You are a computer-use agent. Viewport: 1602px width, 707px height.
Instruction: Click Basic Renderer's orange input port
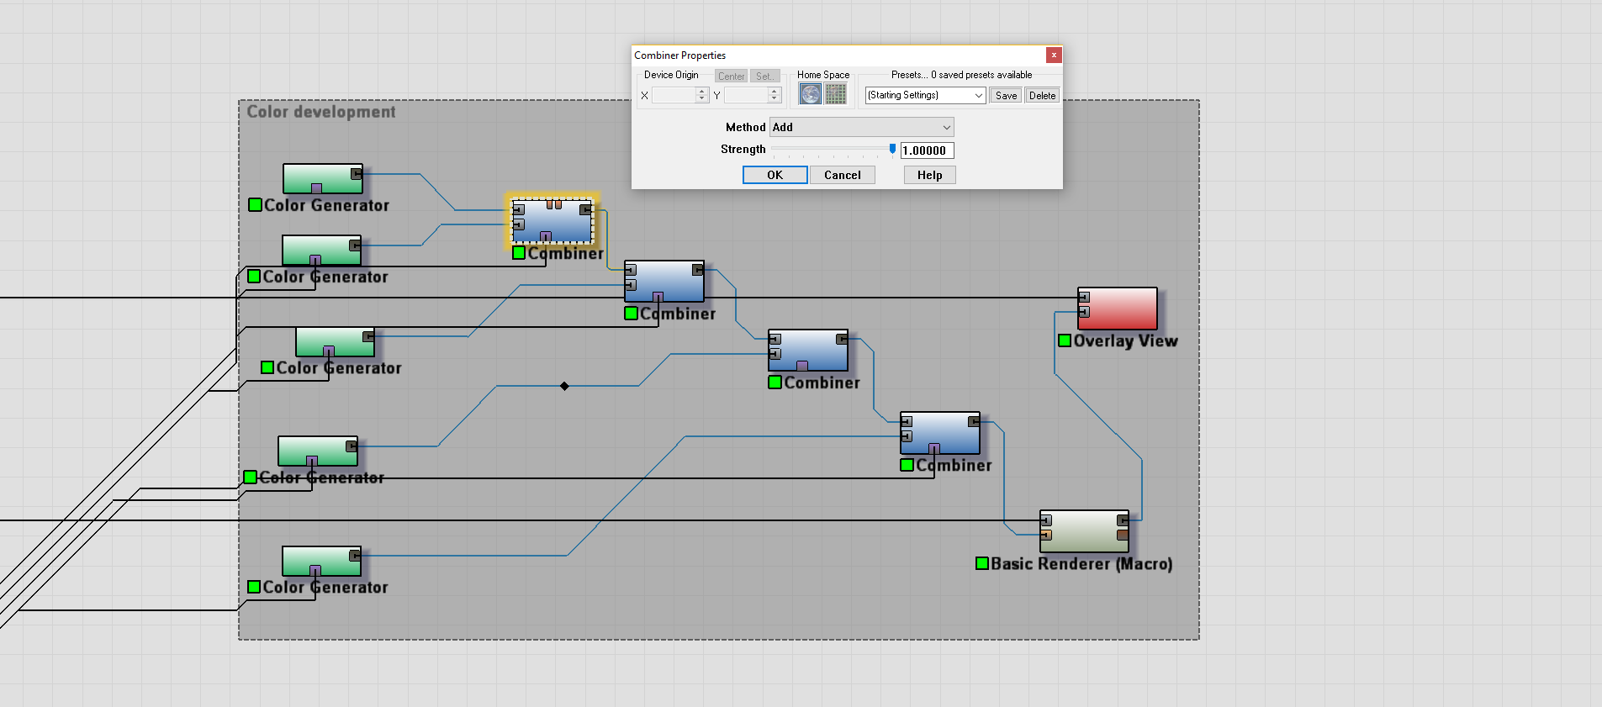coord(1046,535)
